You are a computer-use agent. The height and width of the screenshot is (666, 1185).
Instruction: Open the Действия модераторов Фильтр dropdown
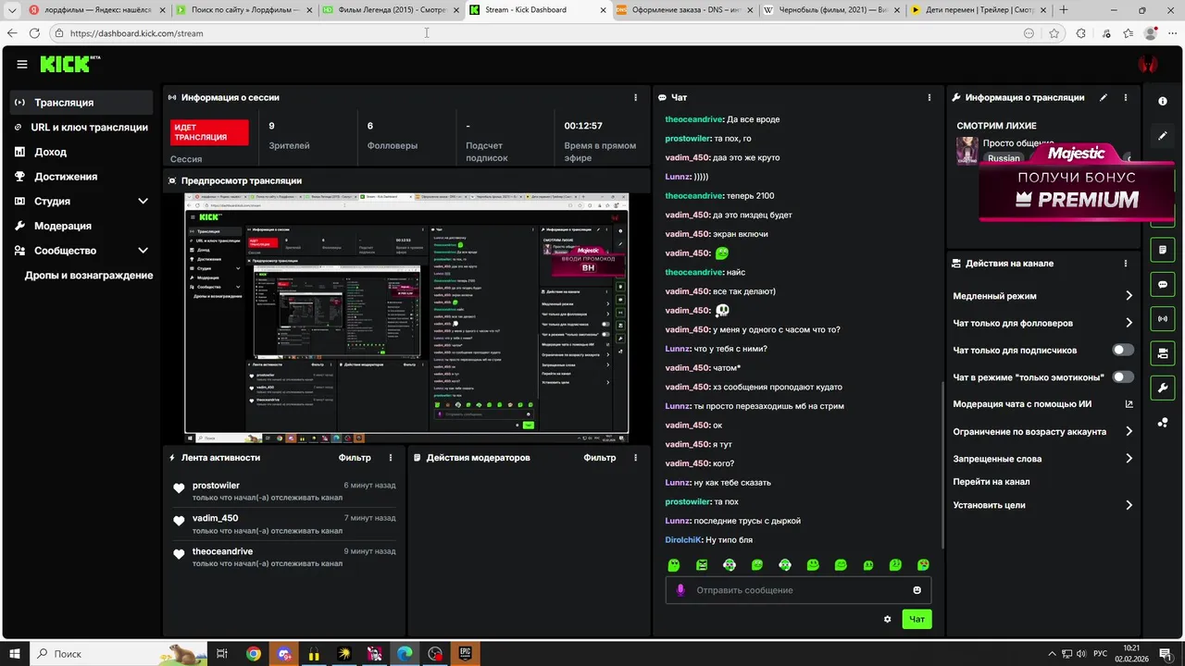point(599,458)
